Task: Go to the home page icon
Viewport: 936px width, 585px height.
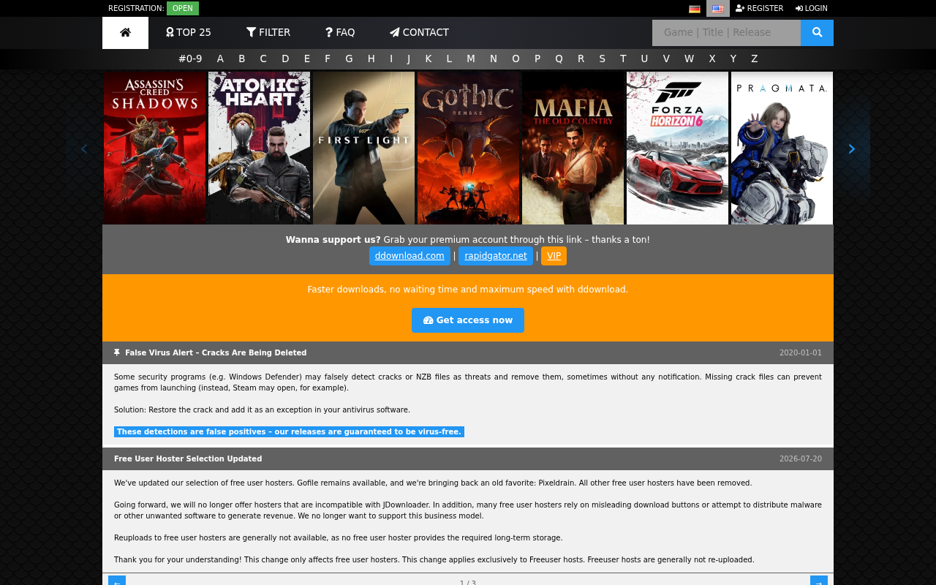Action: point(125,33)
